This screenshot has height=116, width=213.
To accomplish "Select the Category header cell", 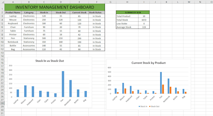I will pyautogui.click(x=29, y=12).
